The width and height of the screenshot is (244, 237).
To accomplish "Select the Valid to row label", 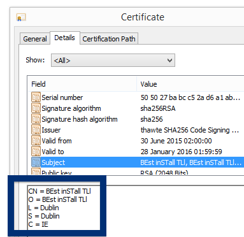I will pyautogui.click(x=53, y=152).
